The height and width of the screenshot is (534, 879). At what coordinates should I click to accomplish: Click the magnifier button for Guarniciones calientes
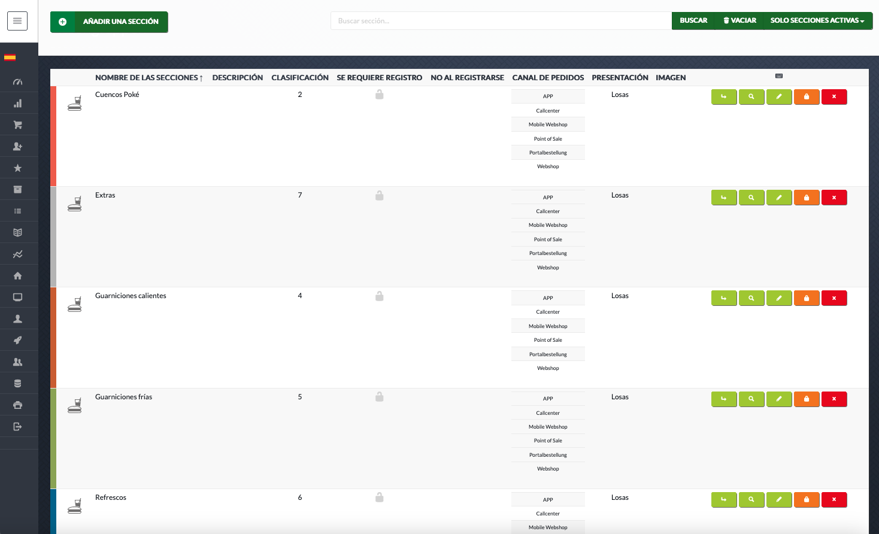pyautogui.click(x=751, y=298)
